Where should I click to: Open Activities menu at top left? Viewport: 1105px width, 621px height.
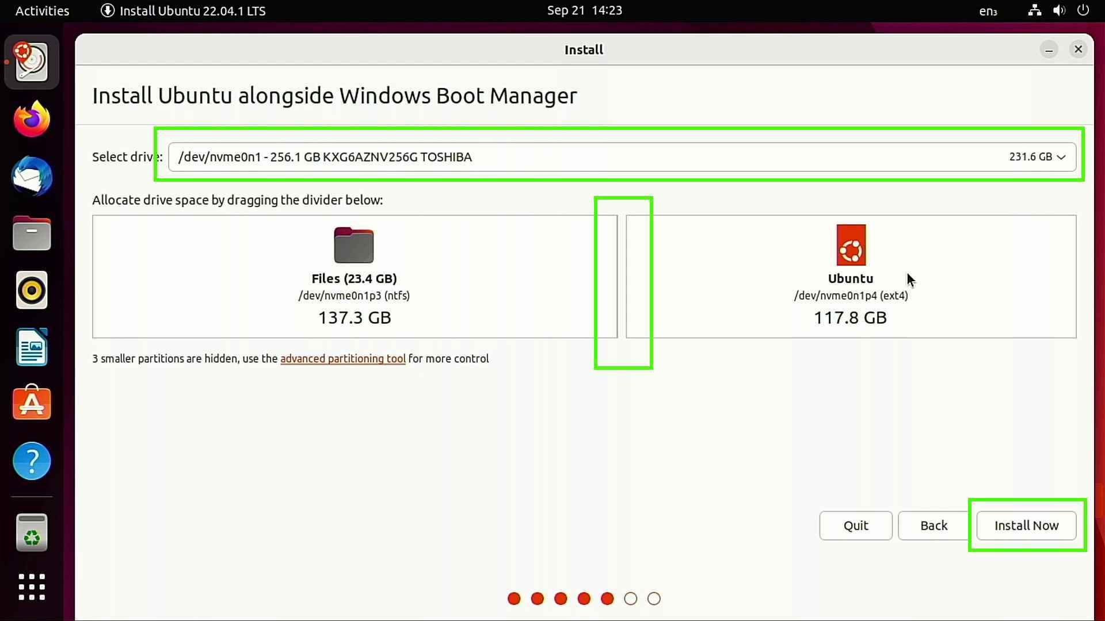point(42,10)
